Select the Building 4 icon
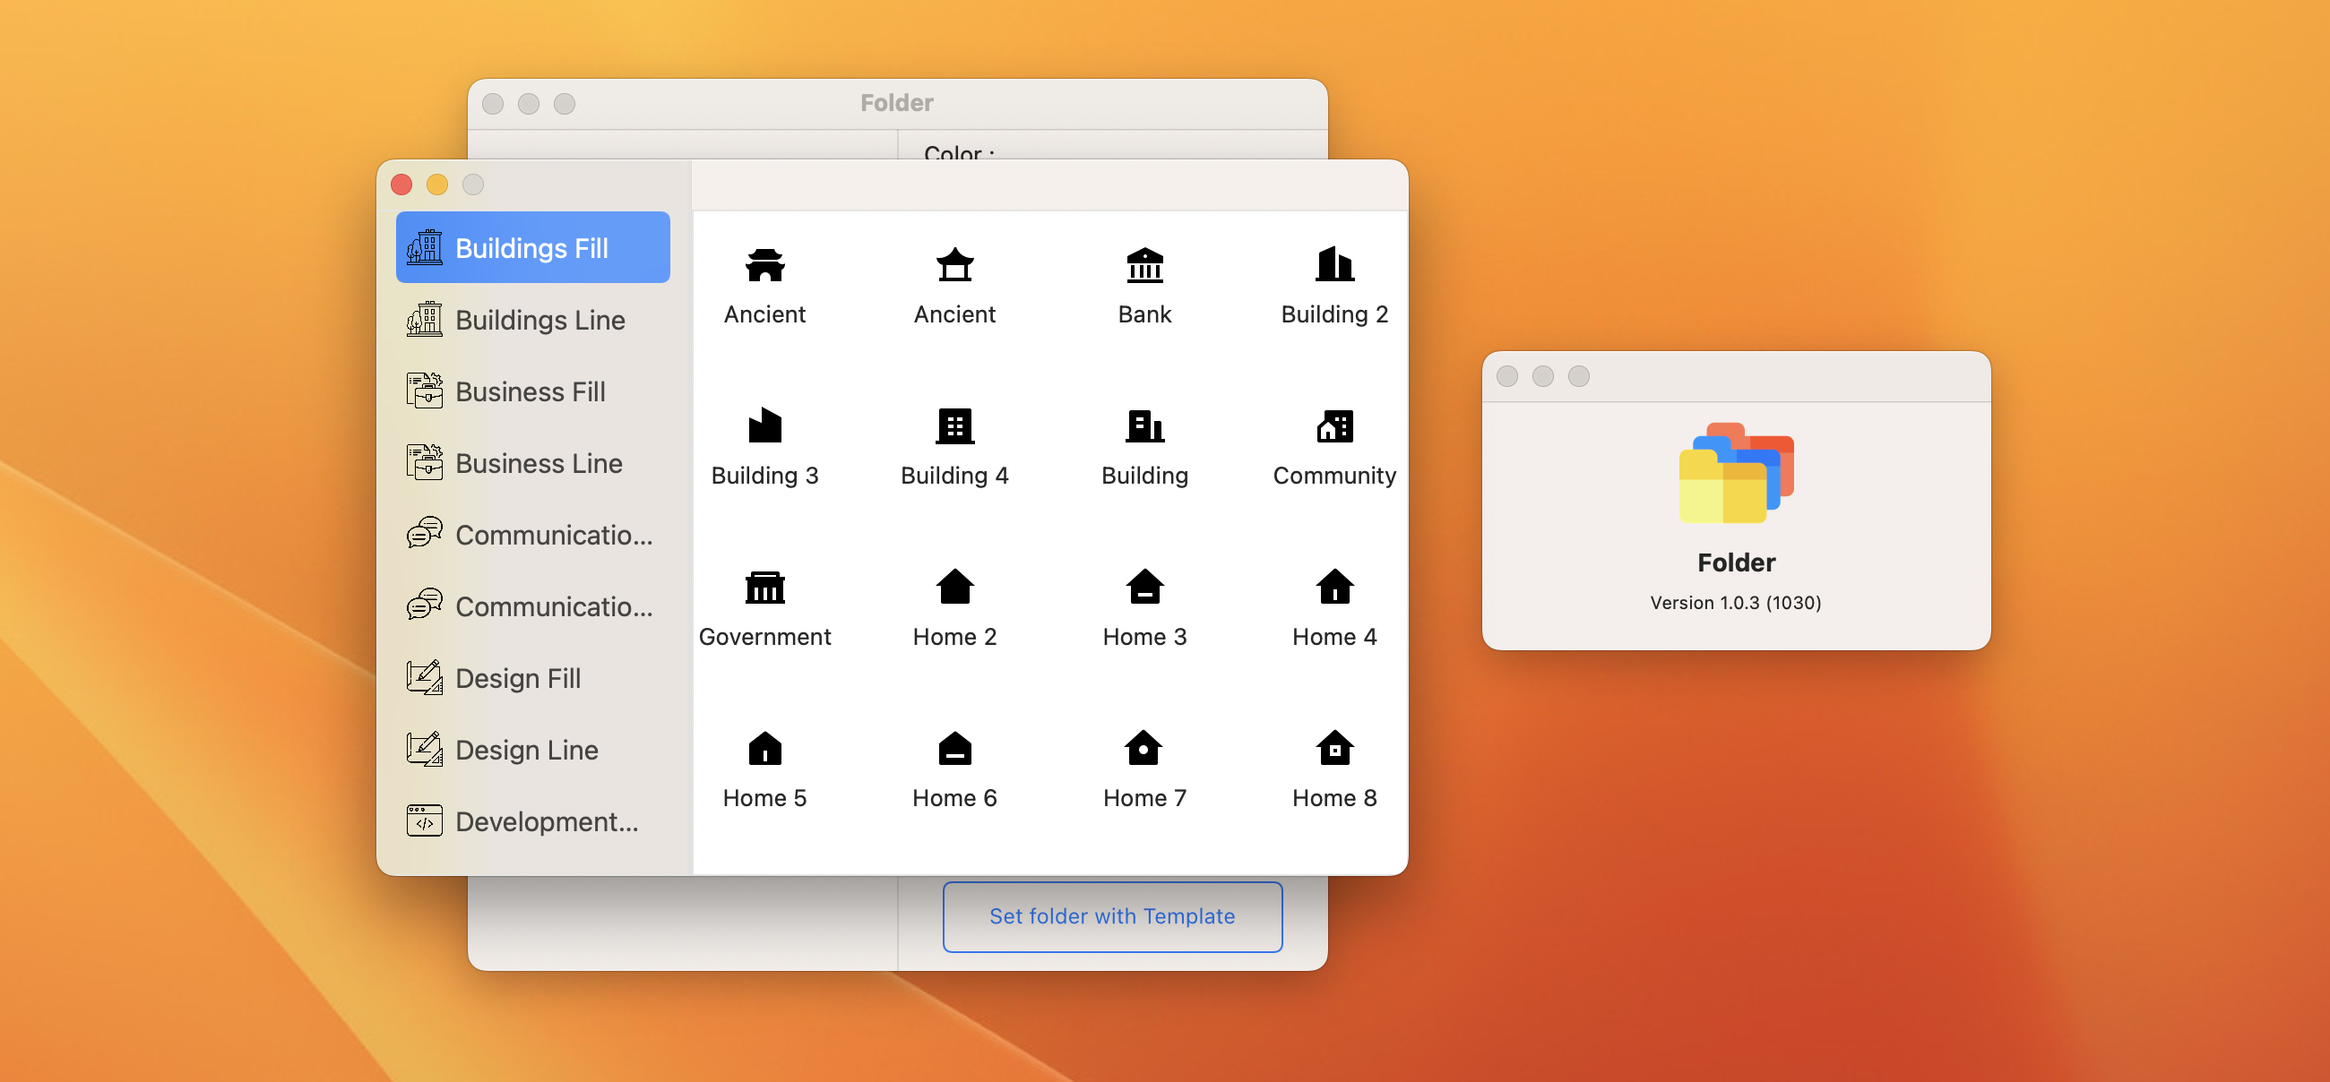This screenshot has width=2330, height=1082. [x=954, y=427]
